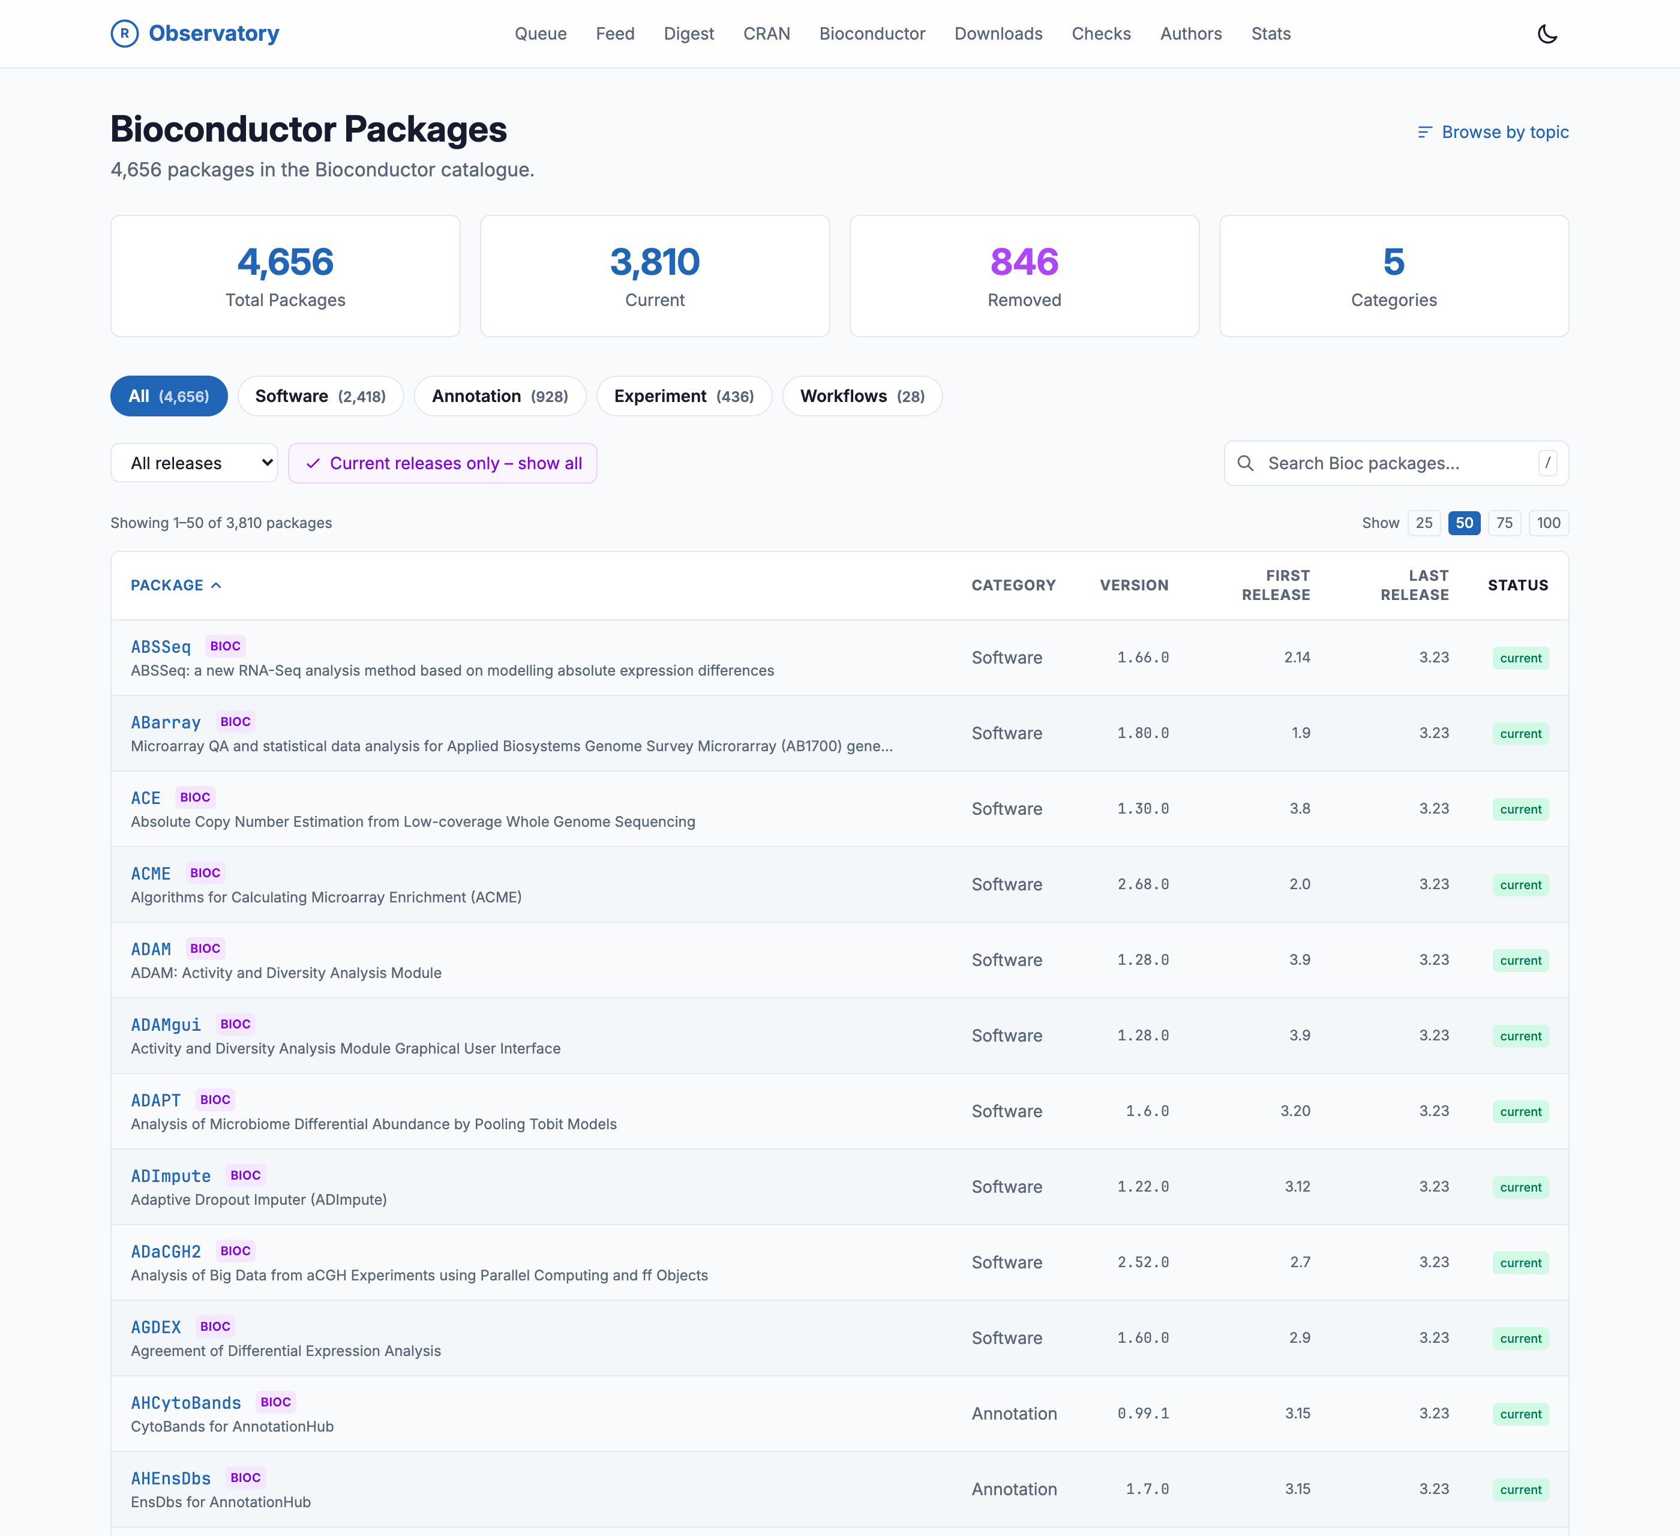Filter by Workflows (28) category
The image size is (1680, 1536).
tap(863, 396)
